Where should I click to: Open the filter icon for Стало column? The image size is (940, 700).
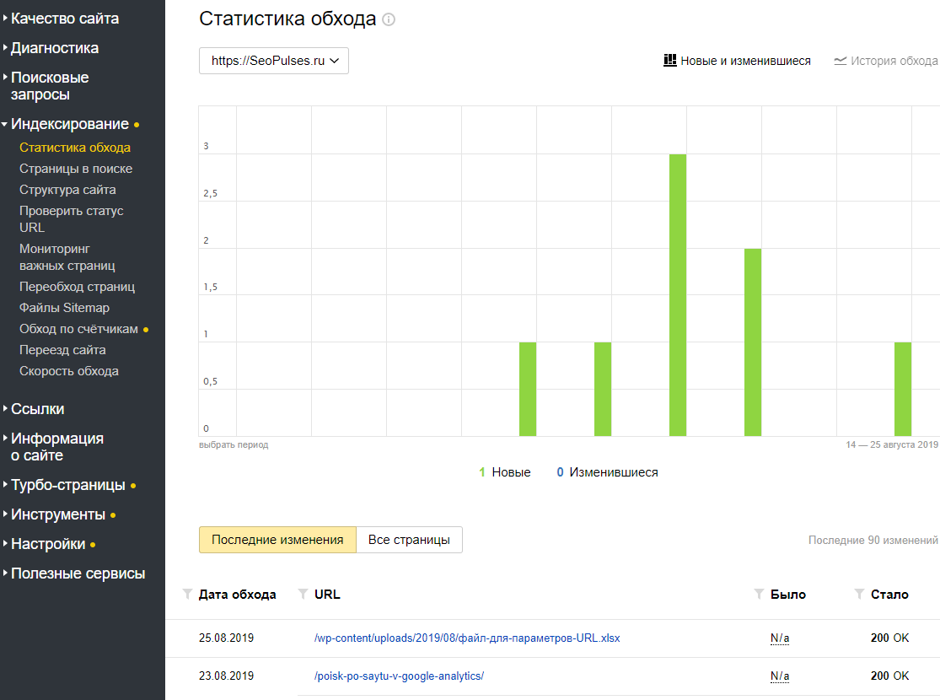coord(860,594)
